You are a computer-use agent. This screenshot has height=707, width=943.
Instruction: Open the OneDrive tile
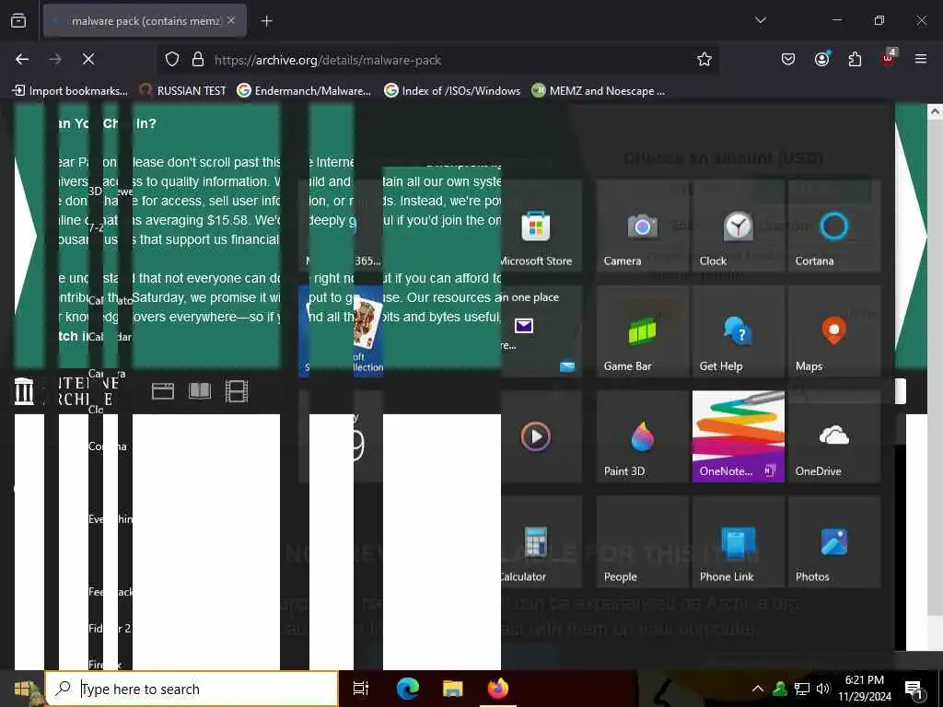click(834, 436)
